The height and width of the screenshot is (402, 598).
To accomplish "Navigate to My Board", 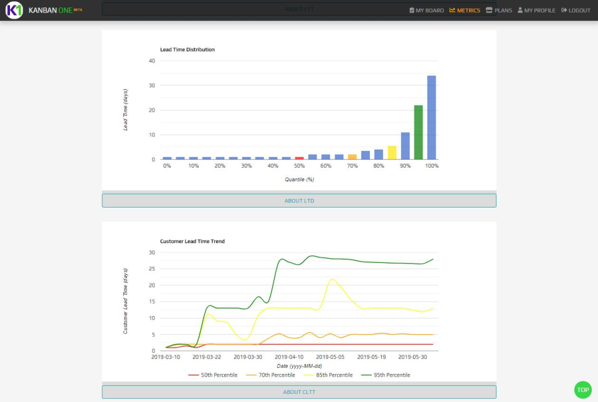I will 430,10.
